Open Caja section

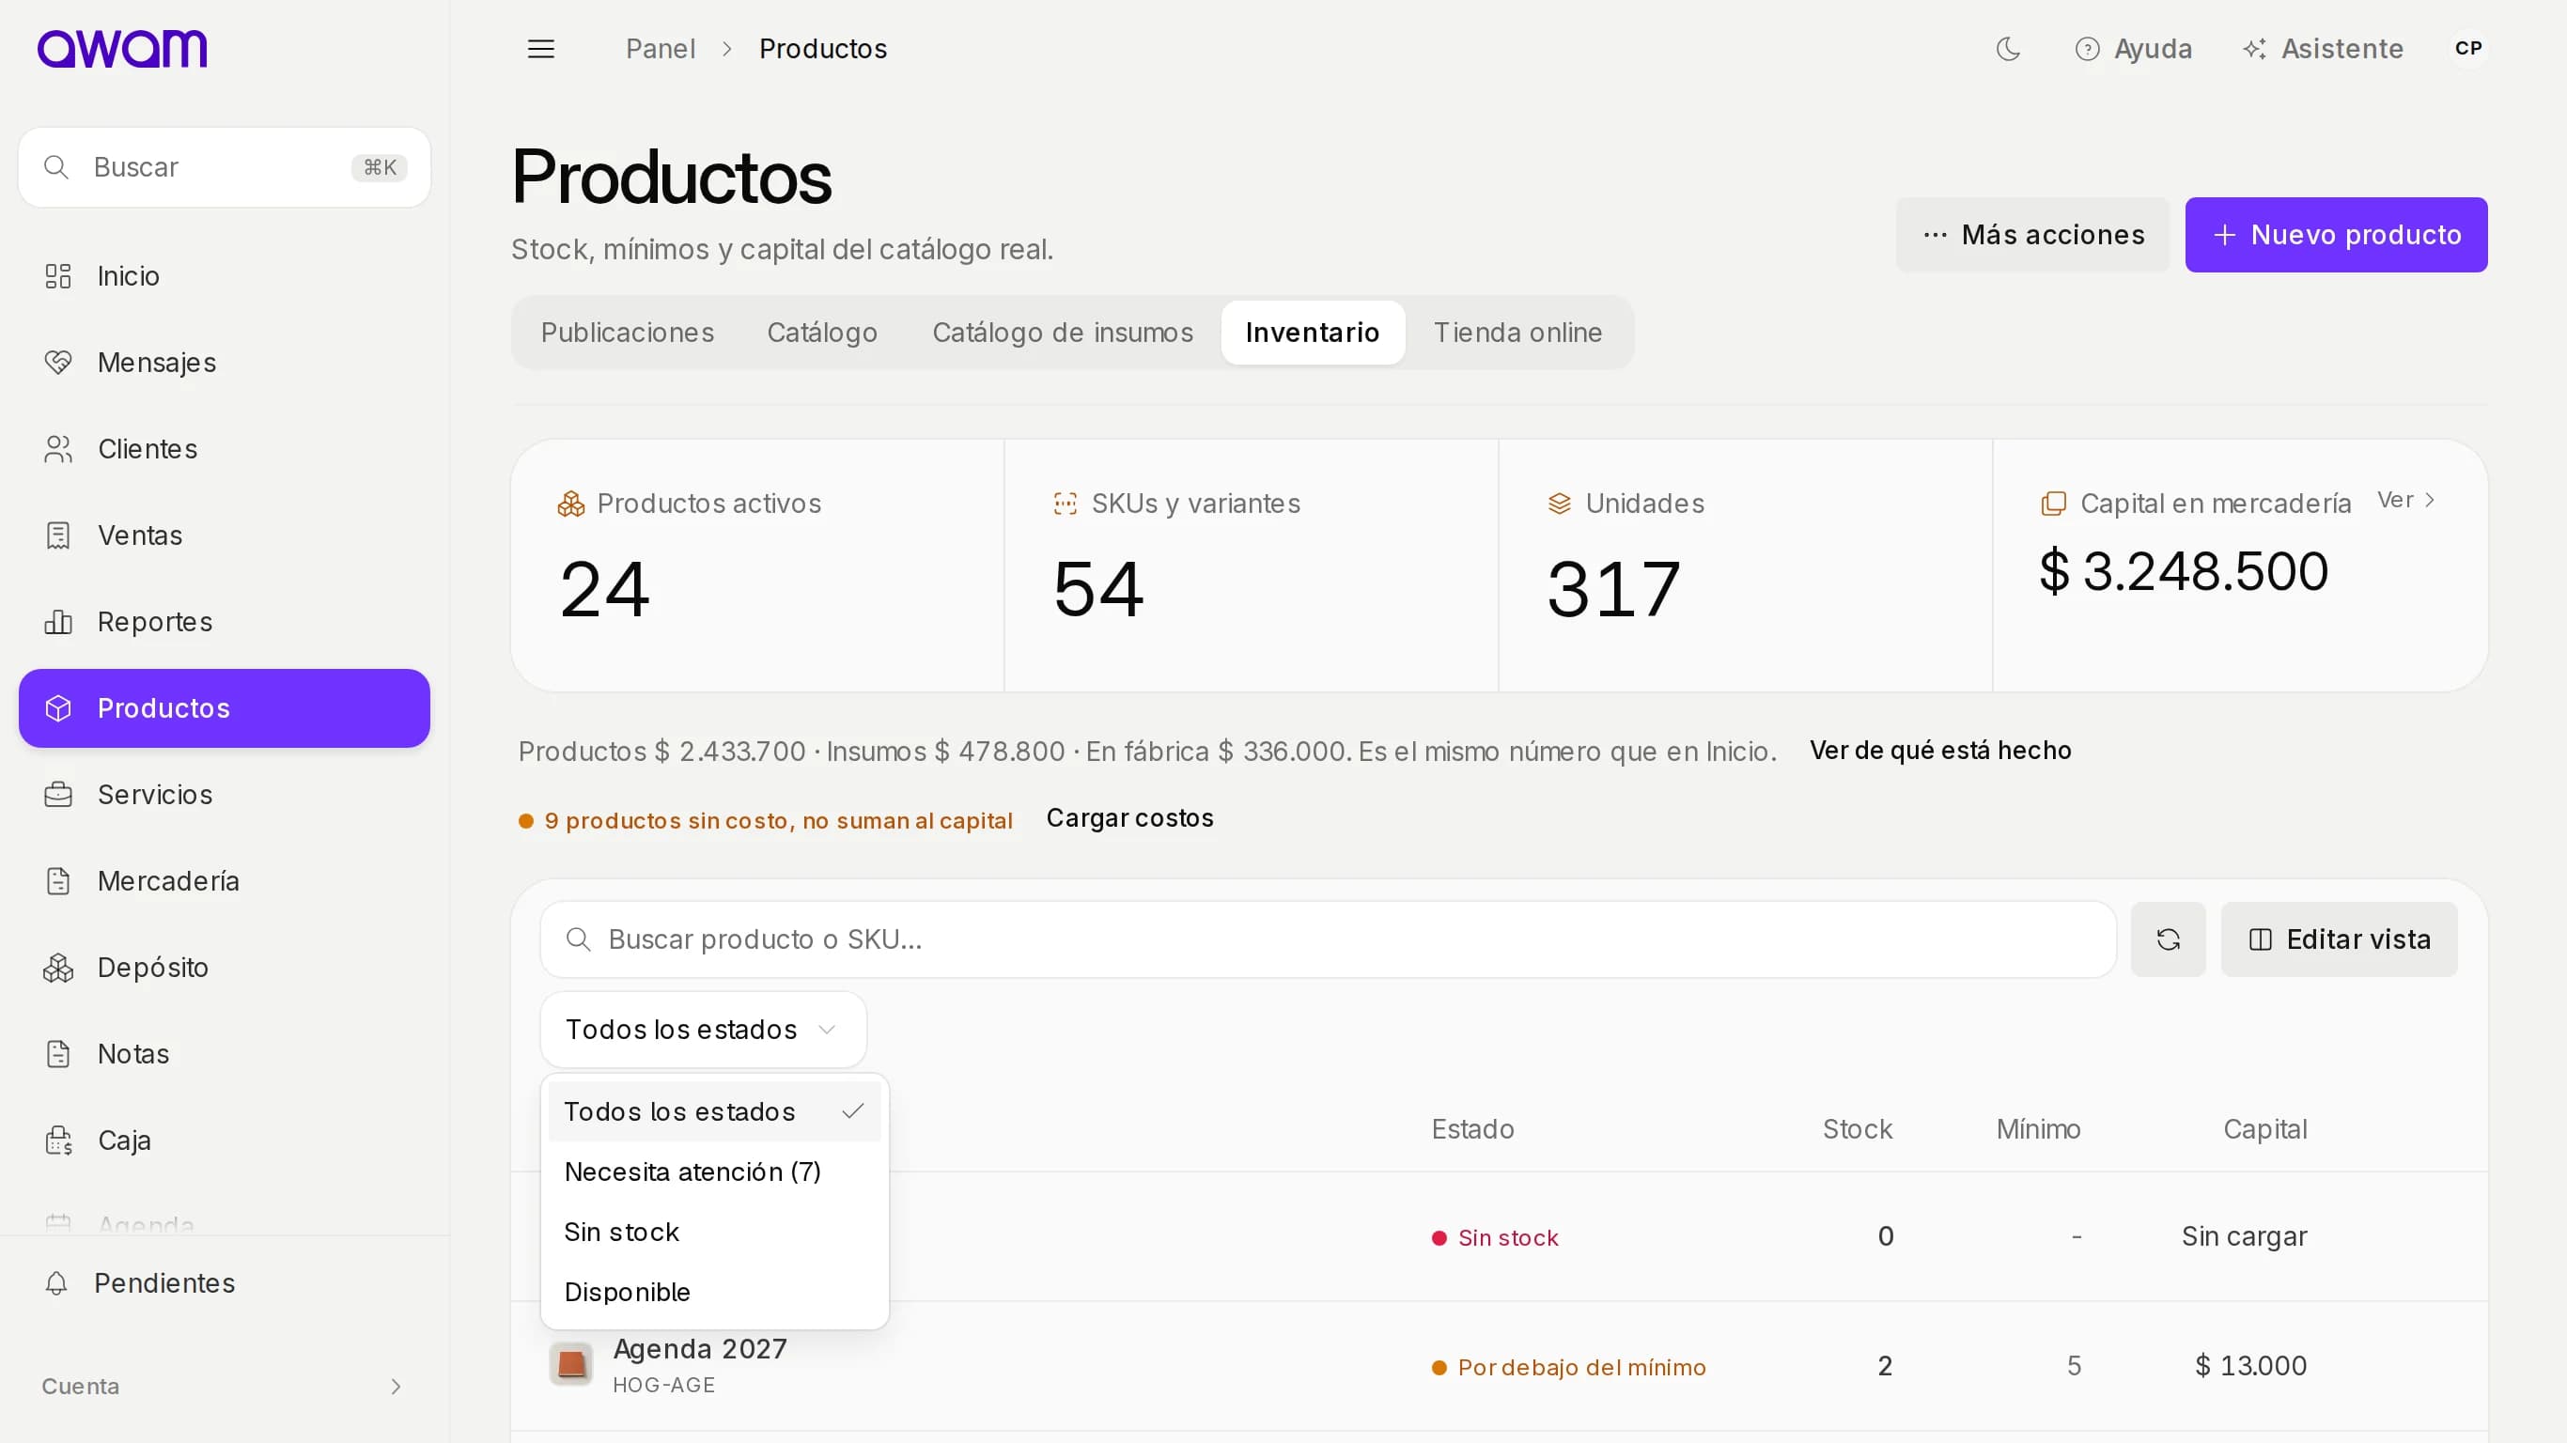pos(225,1140)
